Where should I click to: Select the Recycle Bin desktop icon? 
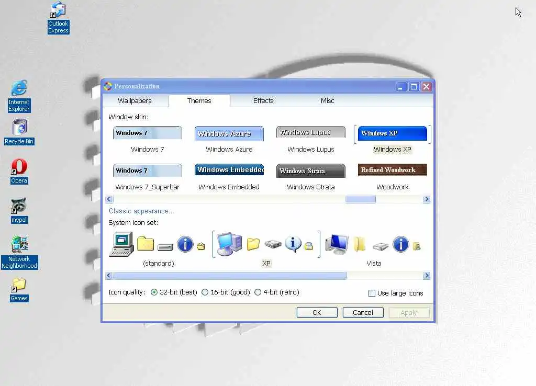click(x=19, y=132)
